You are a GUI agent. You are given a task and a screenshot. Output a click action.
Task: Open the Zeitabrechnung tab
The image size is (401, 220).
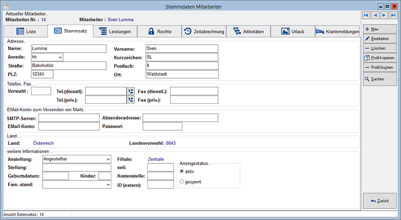coord(204,32)
